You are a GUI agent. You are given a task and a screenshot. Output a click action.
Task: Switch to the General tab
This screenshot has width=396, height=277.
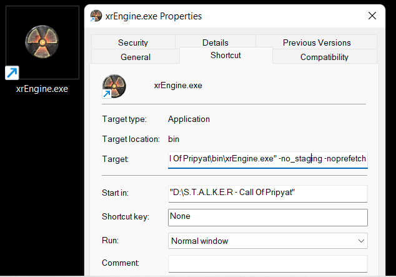[x=136, y=57]
